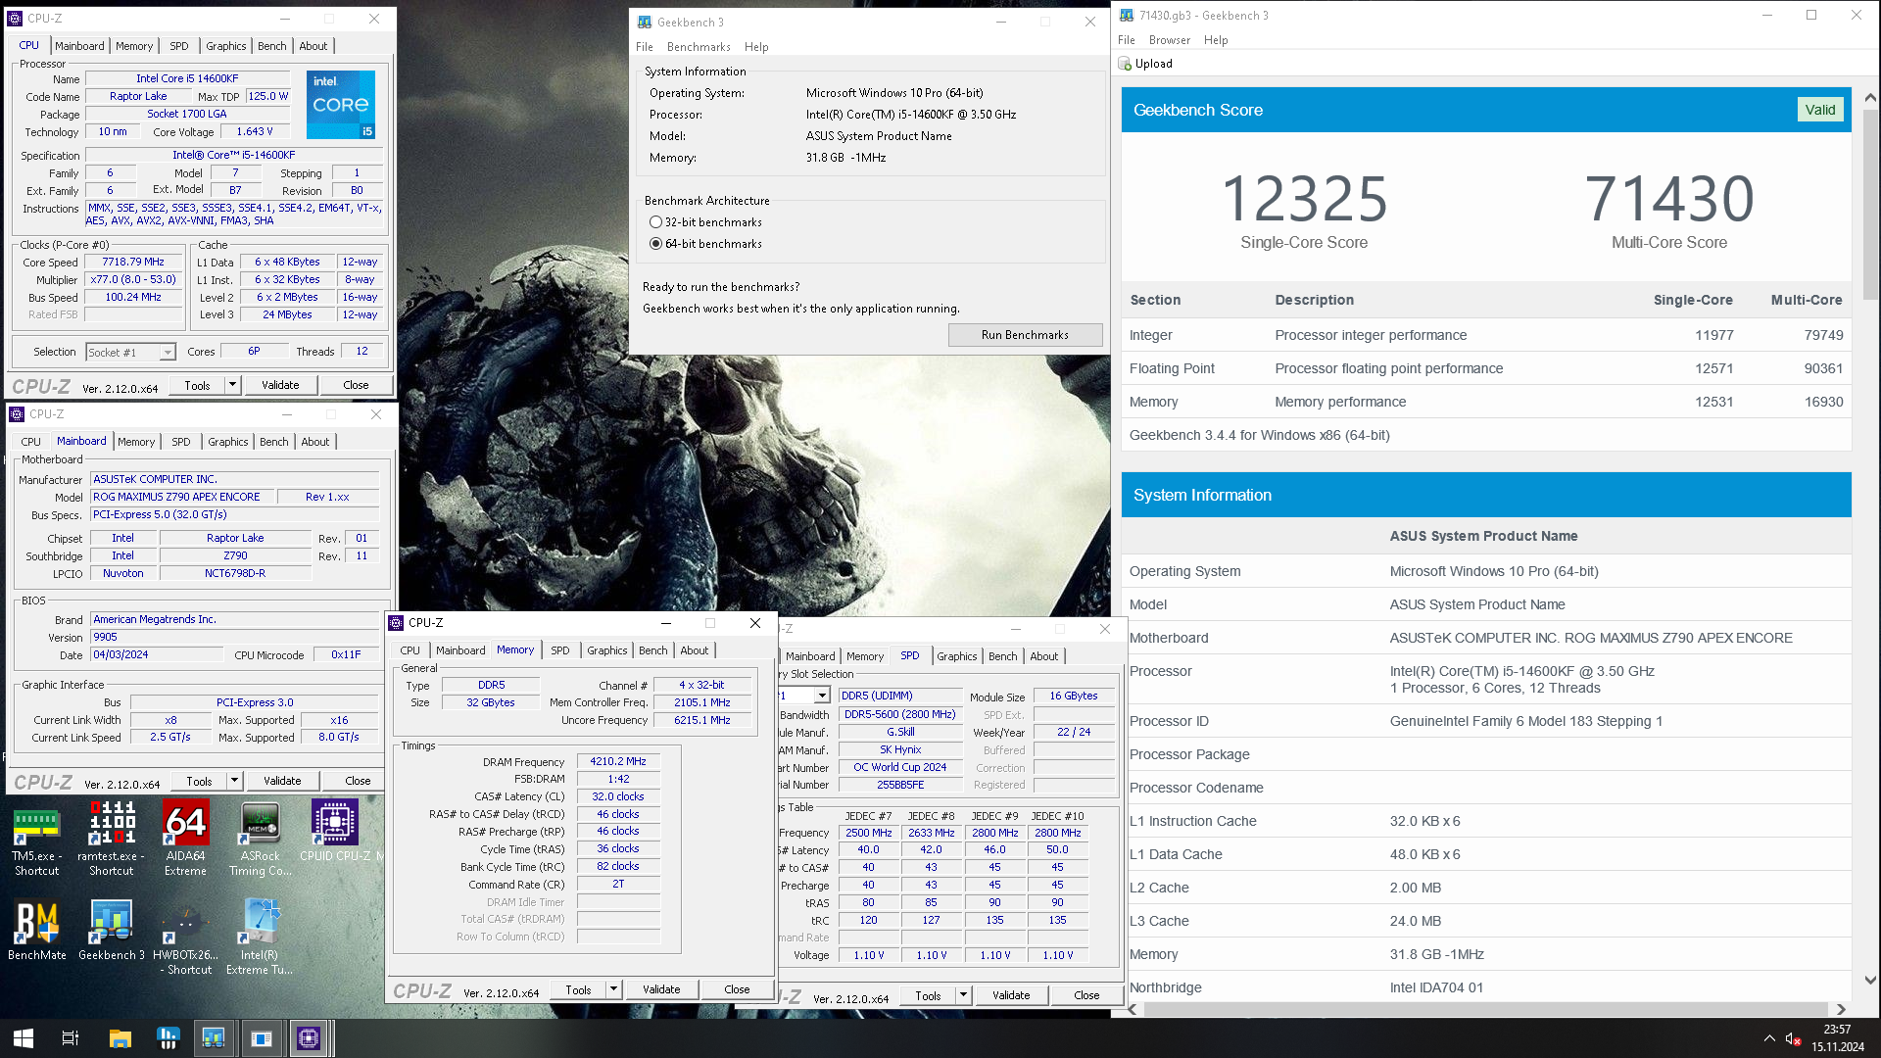Switch to Mainboard tab in top CPU-Z
Screen dimensions: 1881x1058
point(79,46)
